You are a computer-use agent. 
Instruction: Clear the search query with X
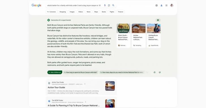100,5
